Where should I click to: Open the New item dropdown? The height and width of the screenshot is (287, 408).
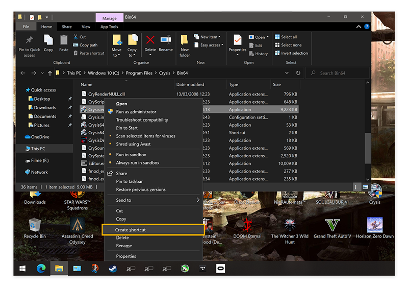point(209,37)
